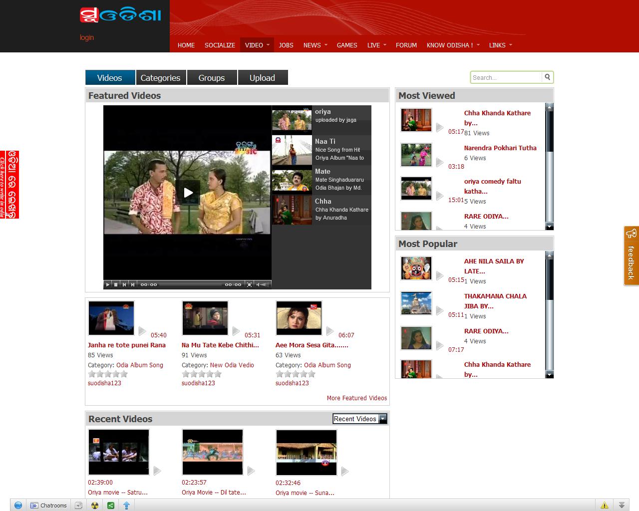Collapse the bottom bar with double-arrow icon

pos(622,506)
